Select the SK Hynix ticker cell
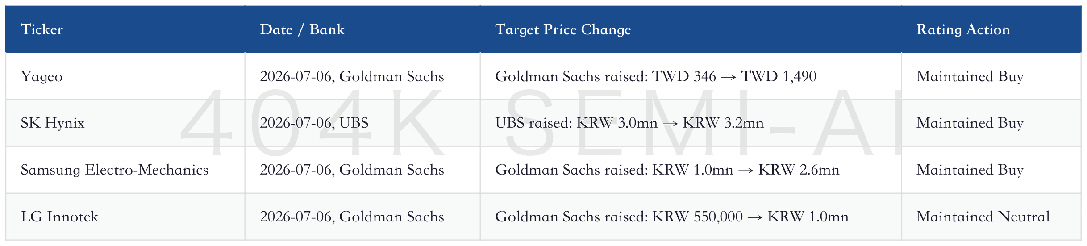Screen dimensions: 1087x246 tap(125, 123)
